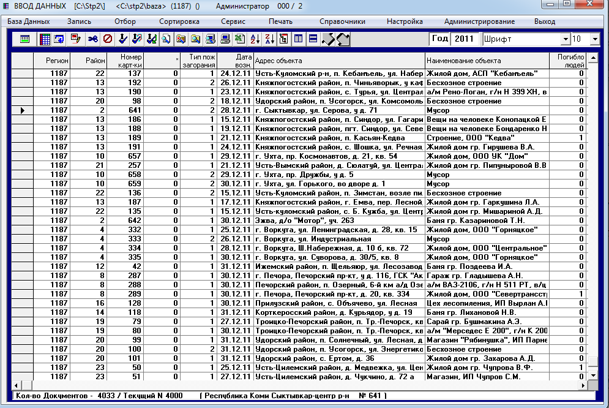
Task: Select the cell 'Баня гр. Казариновой Т.Н.'
Action: click(x=487, y=221)
